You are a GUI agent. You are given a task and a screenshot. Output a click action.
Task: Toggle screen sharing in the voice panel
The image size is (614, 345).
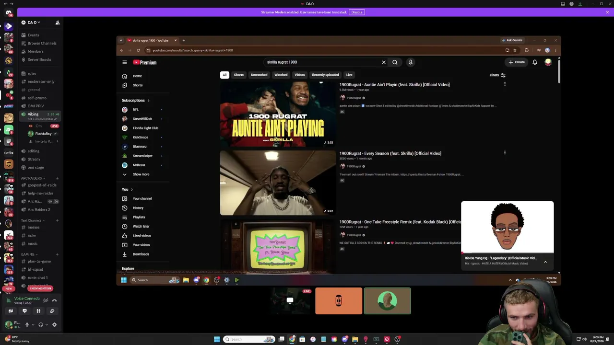point(24,311)
